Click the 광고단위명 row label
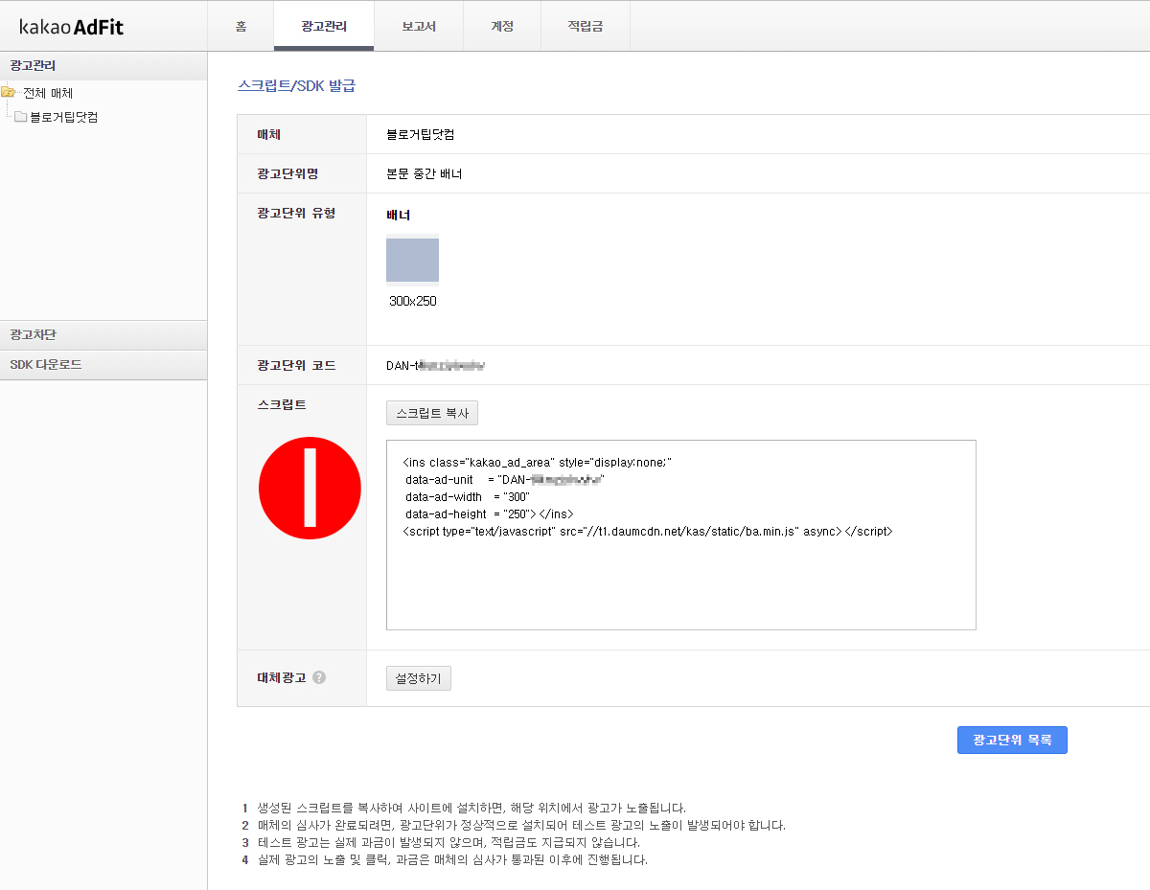Screen dimensions: 1150x890 (x=287, y=173)
